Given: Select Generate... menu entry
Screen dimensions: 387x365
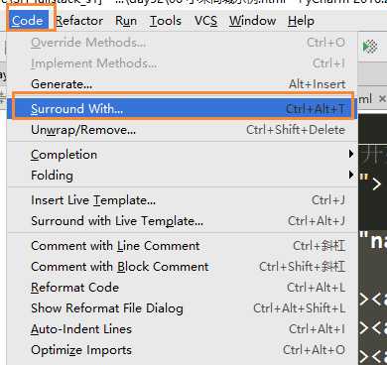Looking at the screenshot, I should pos(182,84).
